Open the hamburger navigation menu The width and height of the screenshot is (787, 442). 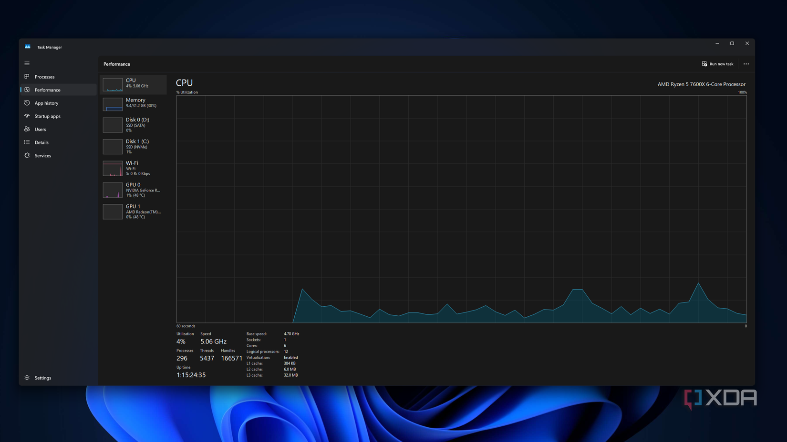[27, 63]
